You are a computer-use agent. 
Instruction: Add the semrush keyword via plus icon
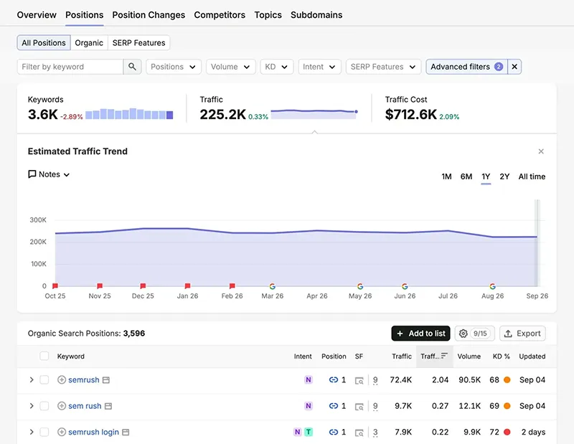(x=62, y=380)
